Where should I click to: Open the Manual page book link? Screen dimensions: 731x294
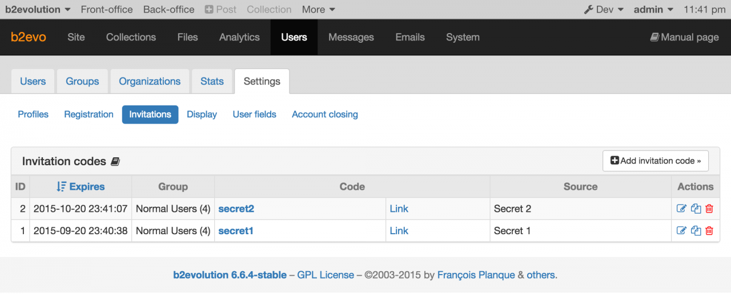point(684,37)
